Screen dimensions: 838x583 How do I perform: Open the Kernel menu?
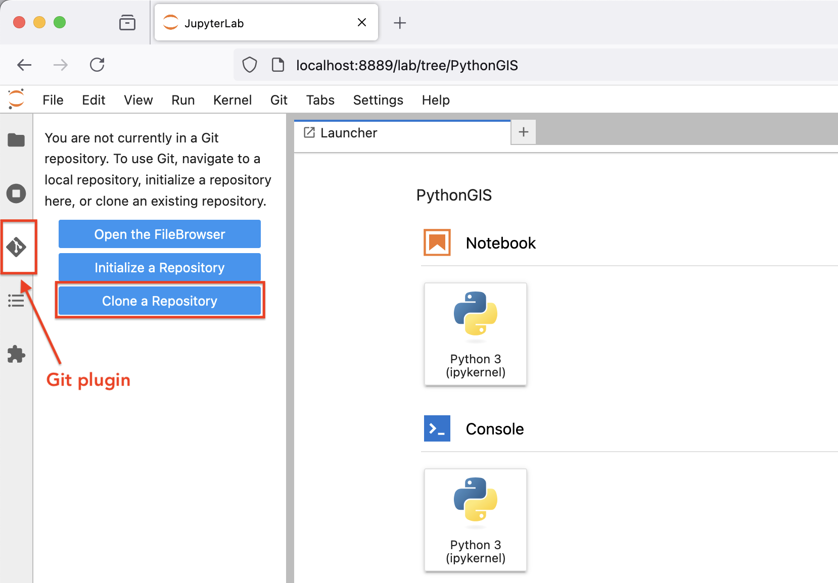point(232,100)
